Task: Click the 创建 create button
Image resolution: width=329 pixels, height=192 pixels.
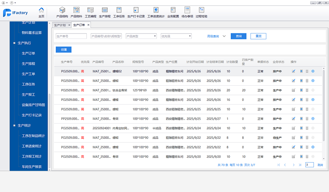Action: click(x=63, y=50)
